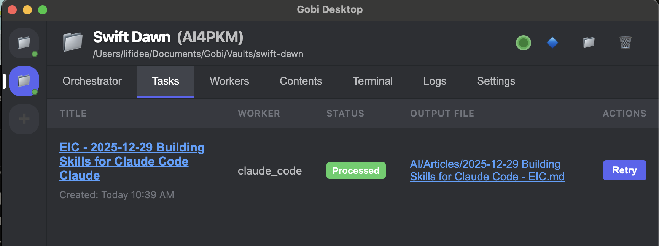Open the first vault in the sidebar
The image size is (659, 246).
tap(24, 43)
